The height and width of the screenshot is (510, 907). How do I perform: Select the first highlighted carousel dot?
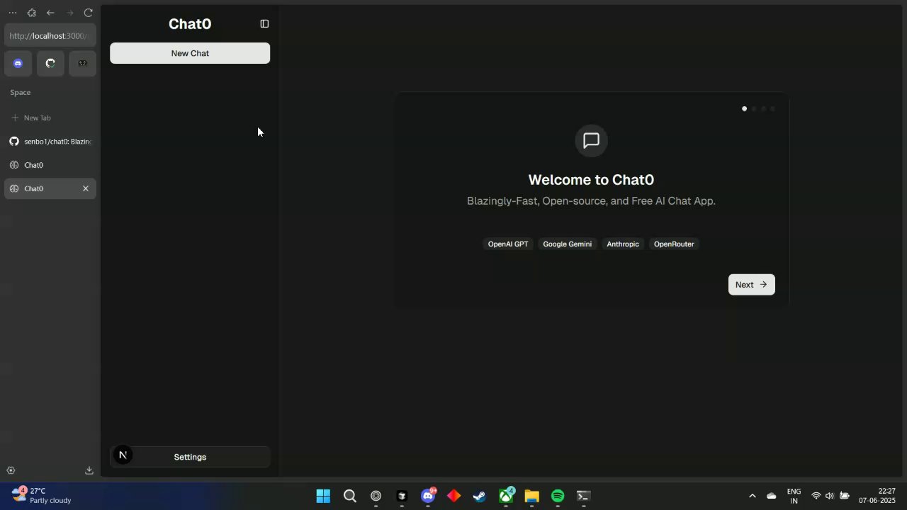744,108
